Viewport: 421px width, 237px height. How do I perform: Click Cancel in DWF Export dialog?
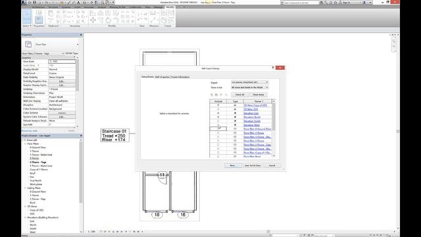click(272, 165)
